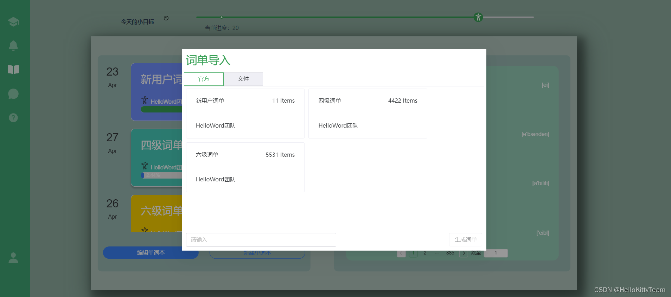Image resolution: width=671 pixels, height=297 pixels.
Task: Switch to the 官方 tab
Action: 204,79
